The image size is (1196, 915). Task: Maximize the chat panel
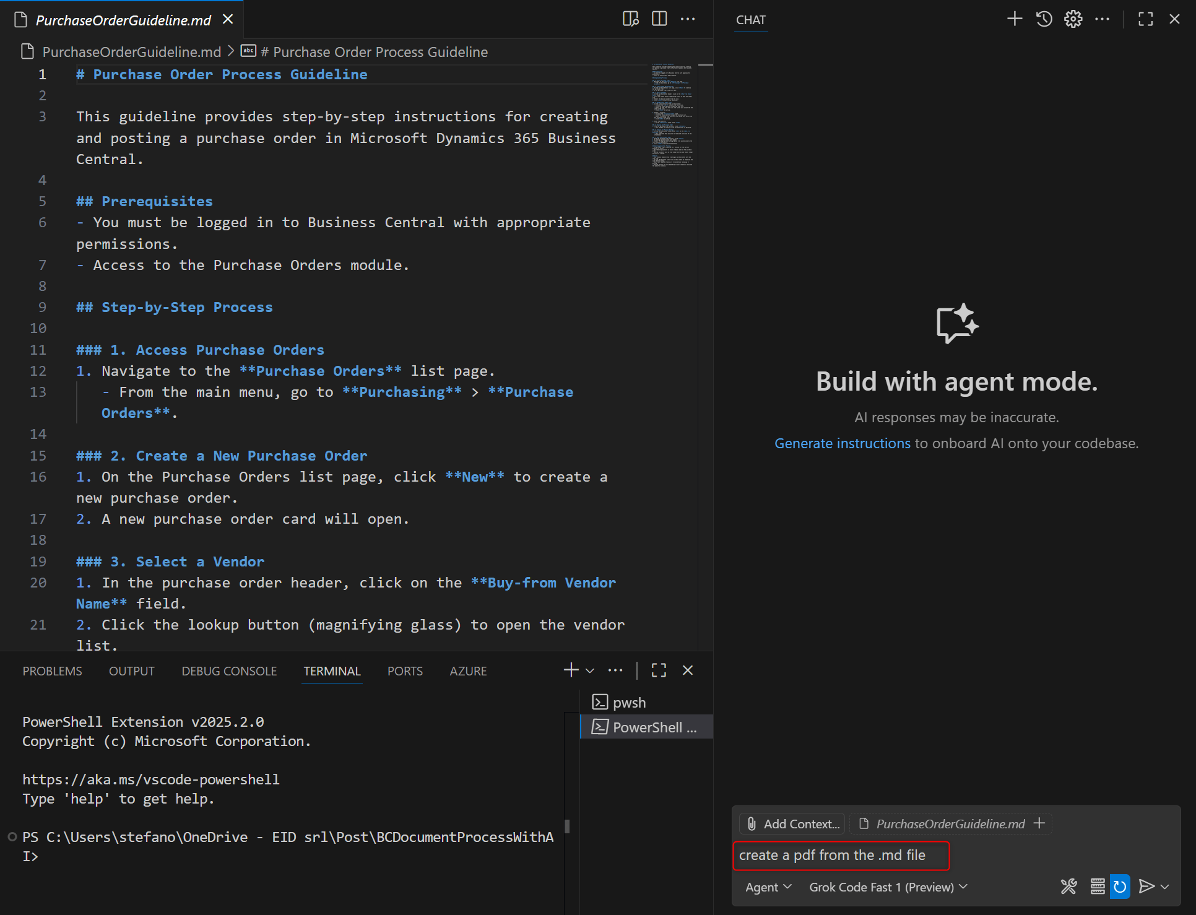point(1145,19)
